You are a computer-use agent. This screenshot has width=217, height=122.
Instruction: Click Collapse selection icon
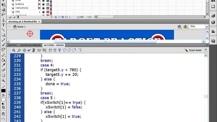click(x=55, y=50)
